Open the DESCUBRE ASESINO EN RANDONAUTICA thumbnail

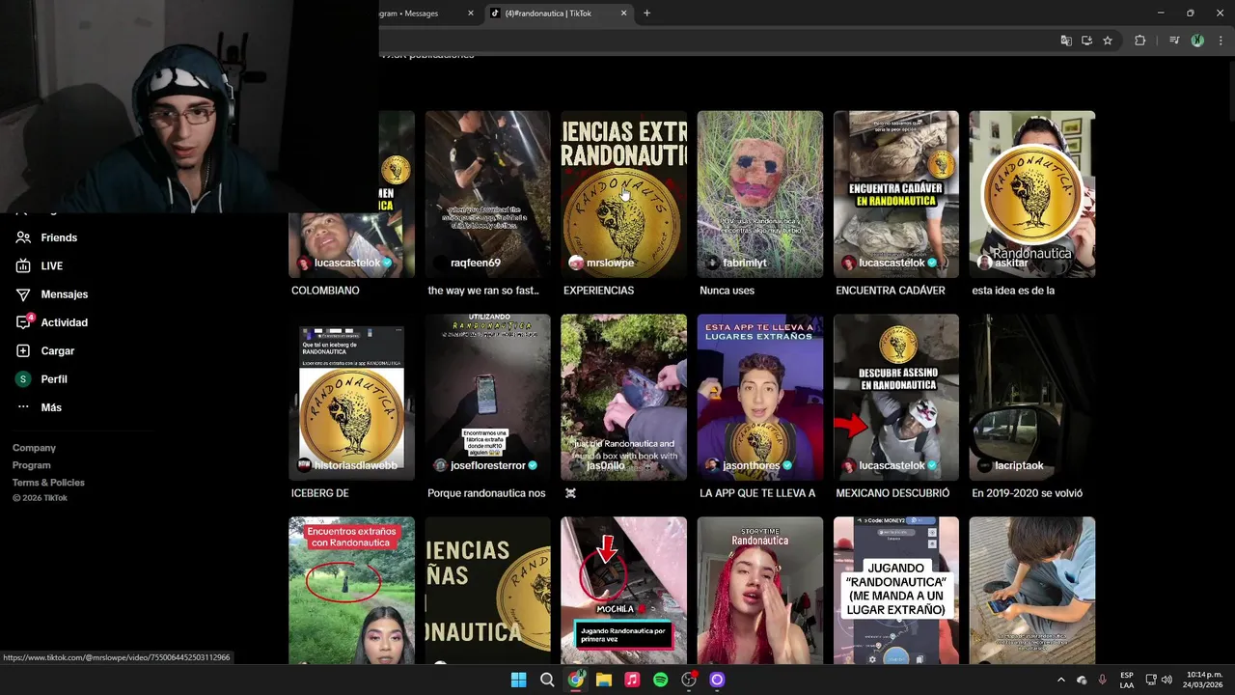click(x=896, y=398)
